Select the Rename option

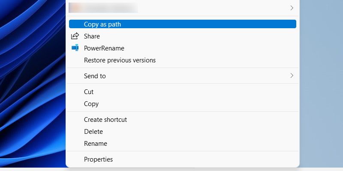[x=183, y=144]
